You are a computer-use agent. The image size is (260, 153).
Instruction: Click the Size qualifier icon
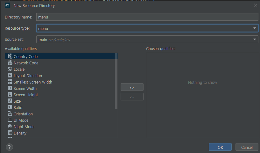click(x=10, y=101)
